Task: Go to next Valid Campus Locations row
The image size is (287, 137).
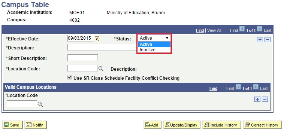Action: click(x=256, y=87)
